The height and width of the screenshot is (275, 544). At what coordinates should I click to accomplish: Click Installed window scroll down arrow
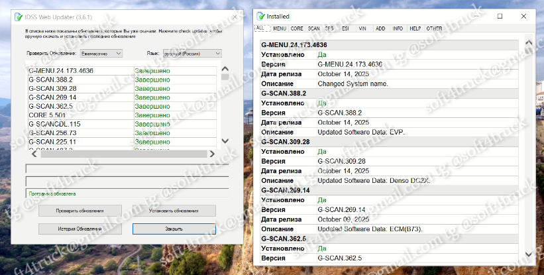[528, 254]
